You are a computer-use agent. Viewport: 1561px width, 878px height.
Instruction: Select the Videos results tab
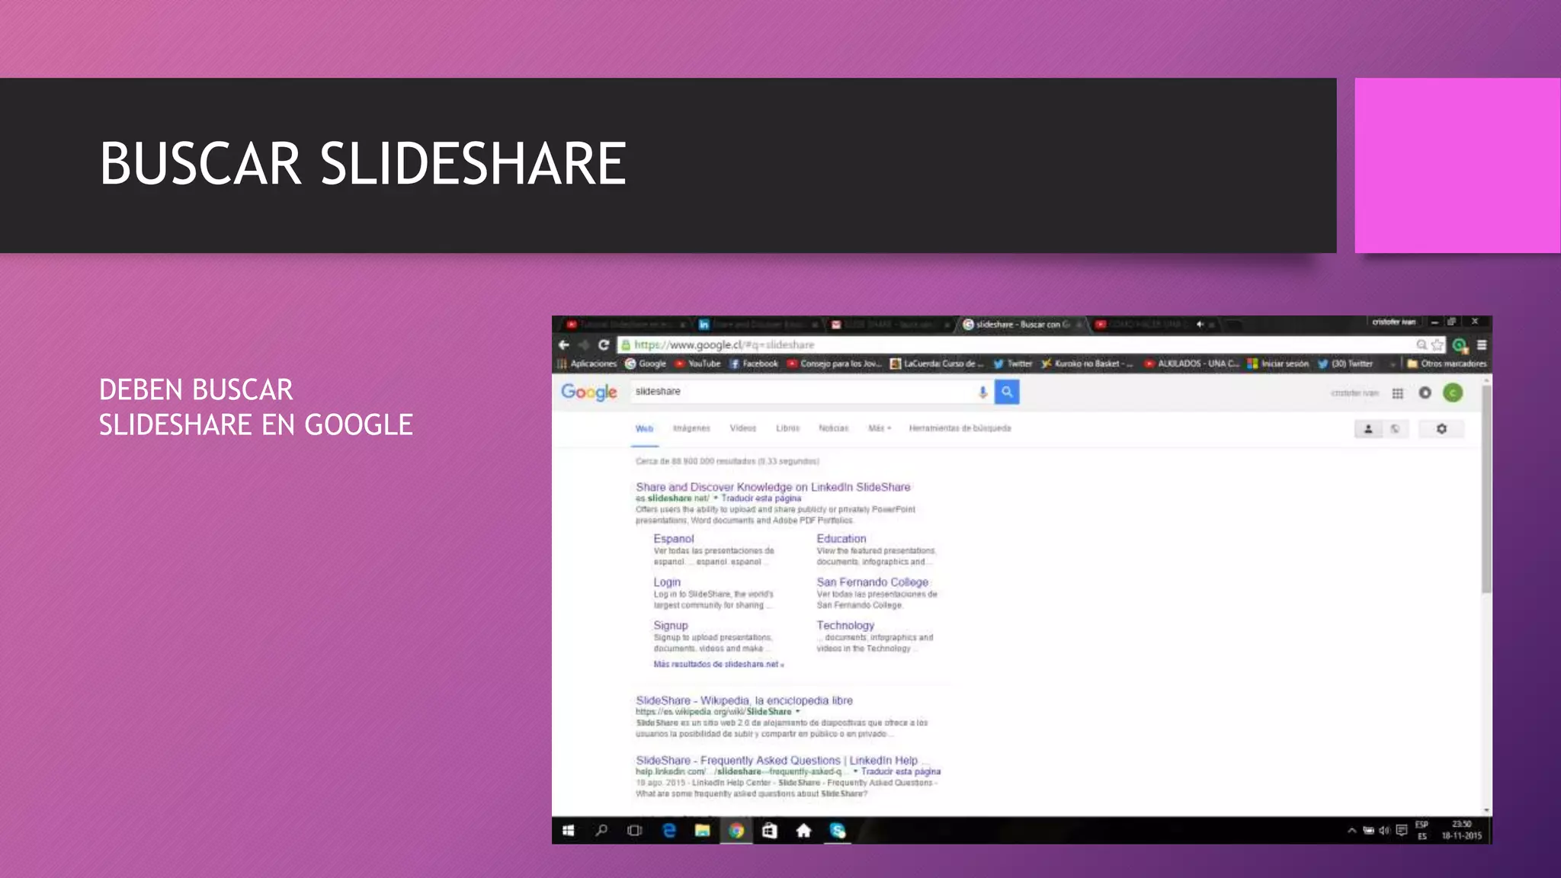tap(742, 428)
